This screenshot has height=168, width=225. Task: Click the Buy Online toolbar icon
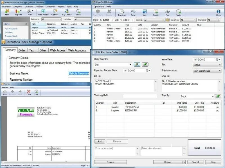66,12
